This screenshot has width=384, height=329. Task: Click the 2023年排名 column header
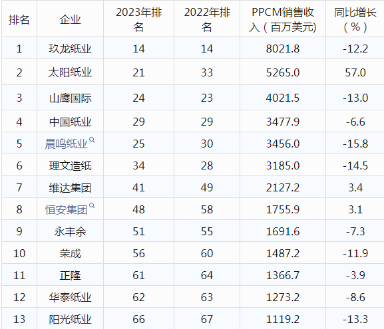[138, 19]
